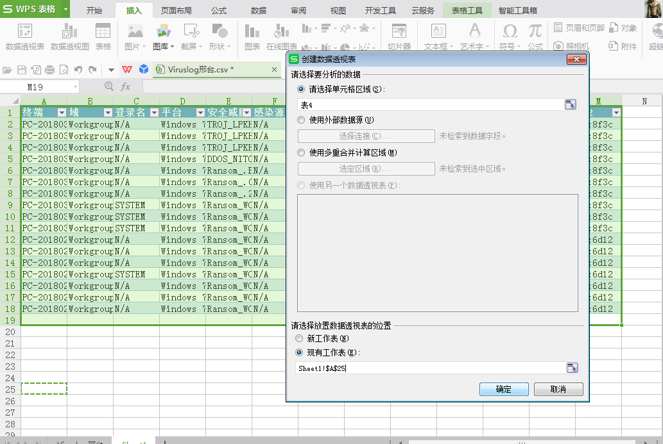Select the 使用多重合并计算区域 radio option

[x=301, y=152]
